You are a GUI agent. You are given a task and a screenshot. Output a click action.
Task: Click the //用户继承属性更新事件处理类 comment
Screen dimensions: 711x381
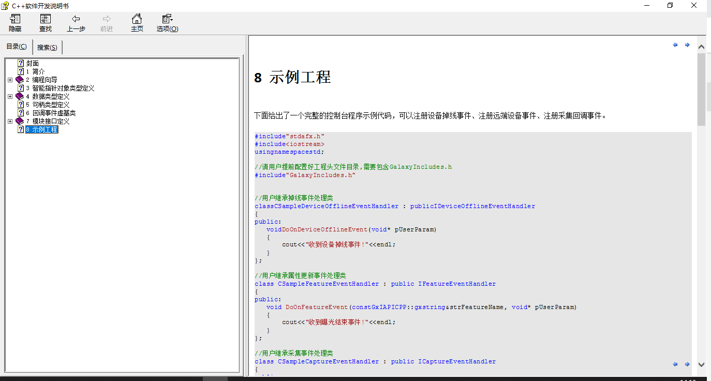[x=300, y=275]
